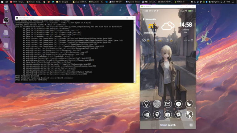Screen dimensions: 237x133
Task: Click the Edge icon in taskbar
Action: (x=53, y=2)
